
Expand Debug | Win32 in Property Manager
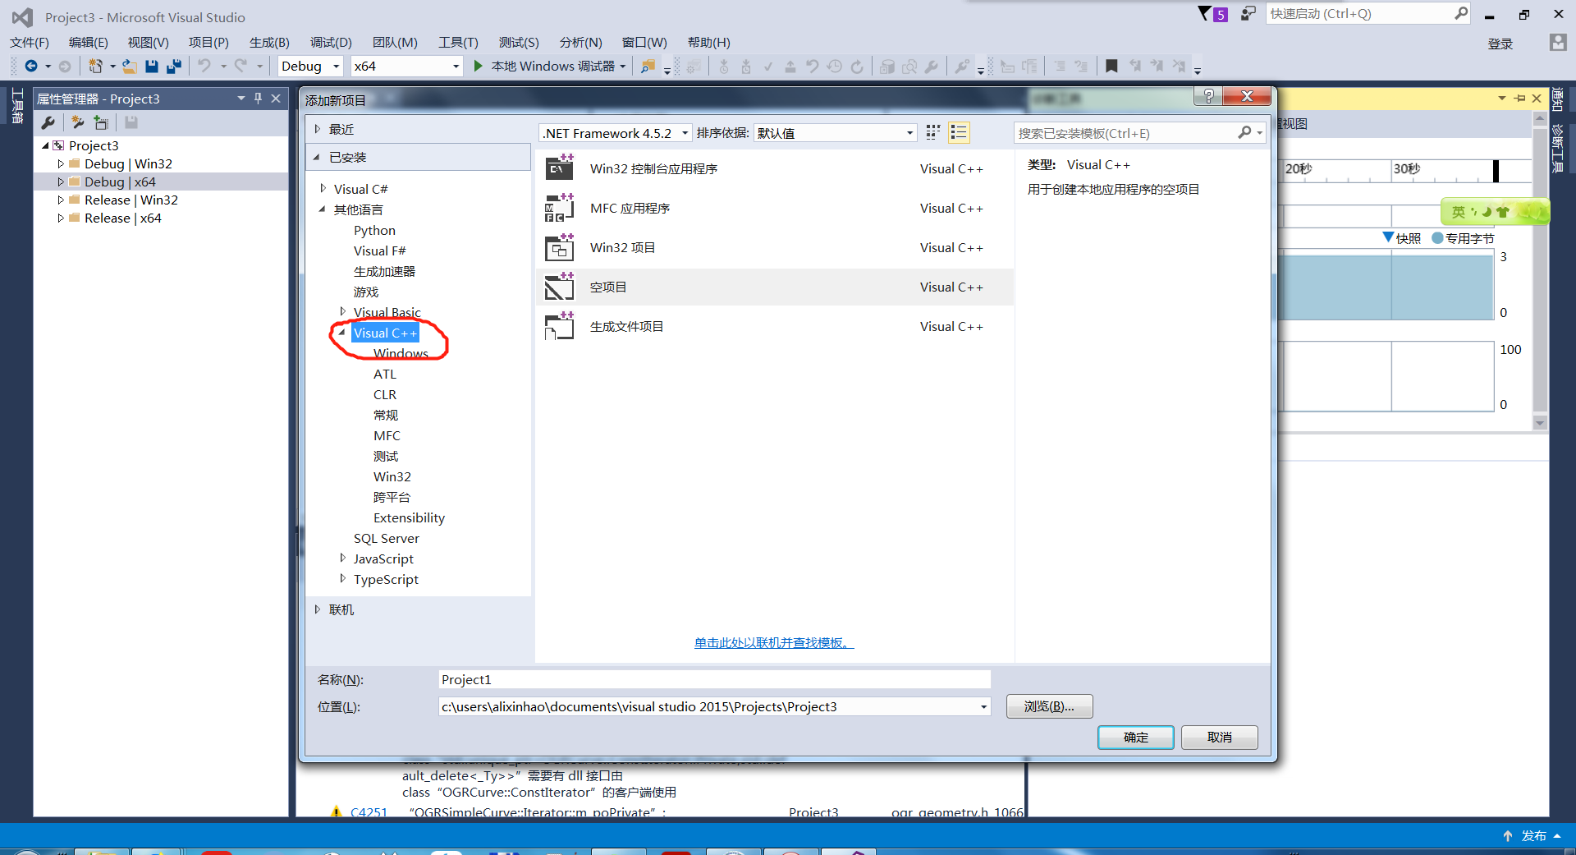[61, 164]
